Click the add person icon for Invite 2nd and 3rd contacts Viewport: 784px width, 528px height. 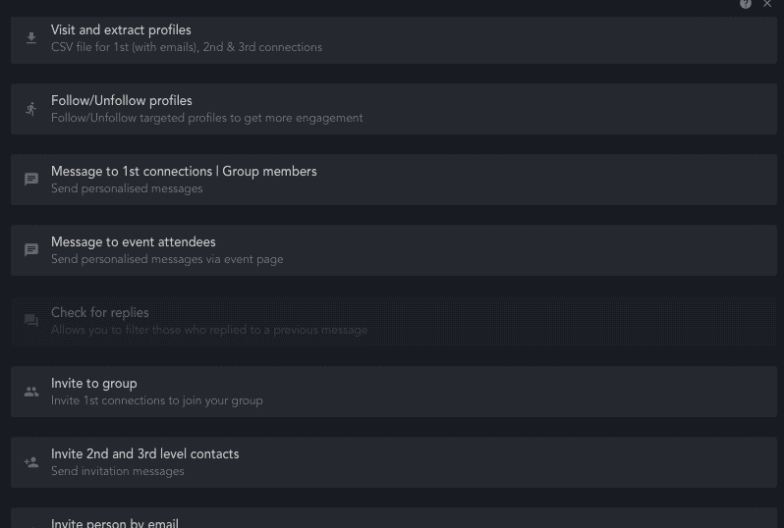[x=31, y=462]
